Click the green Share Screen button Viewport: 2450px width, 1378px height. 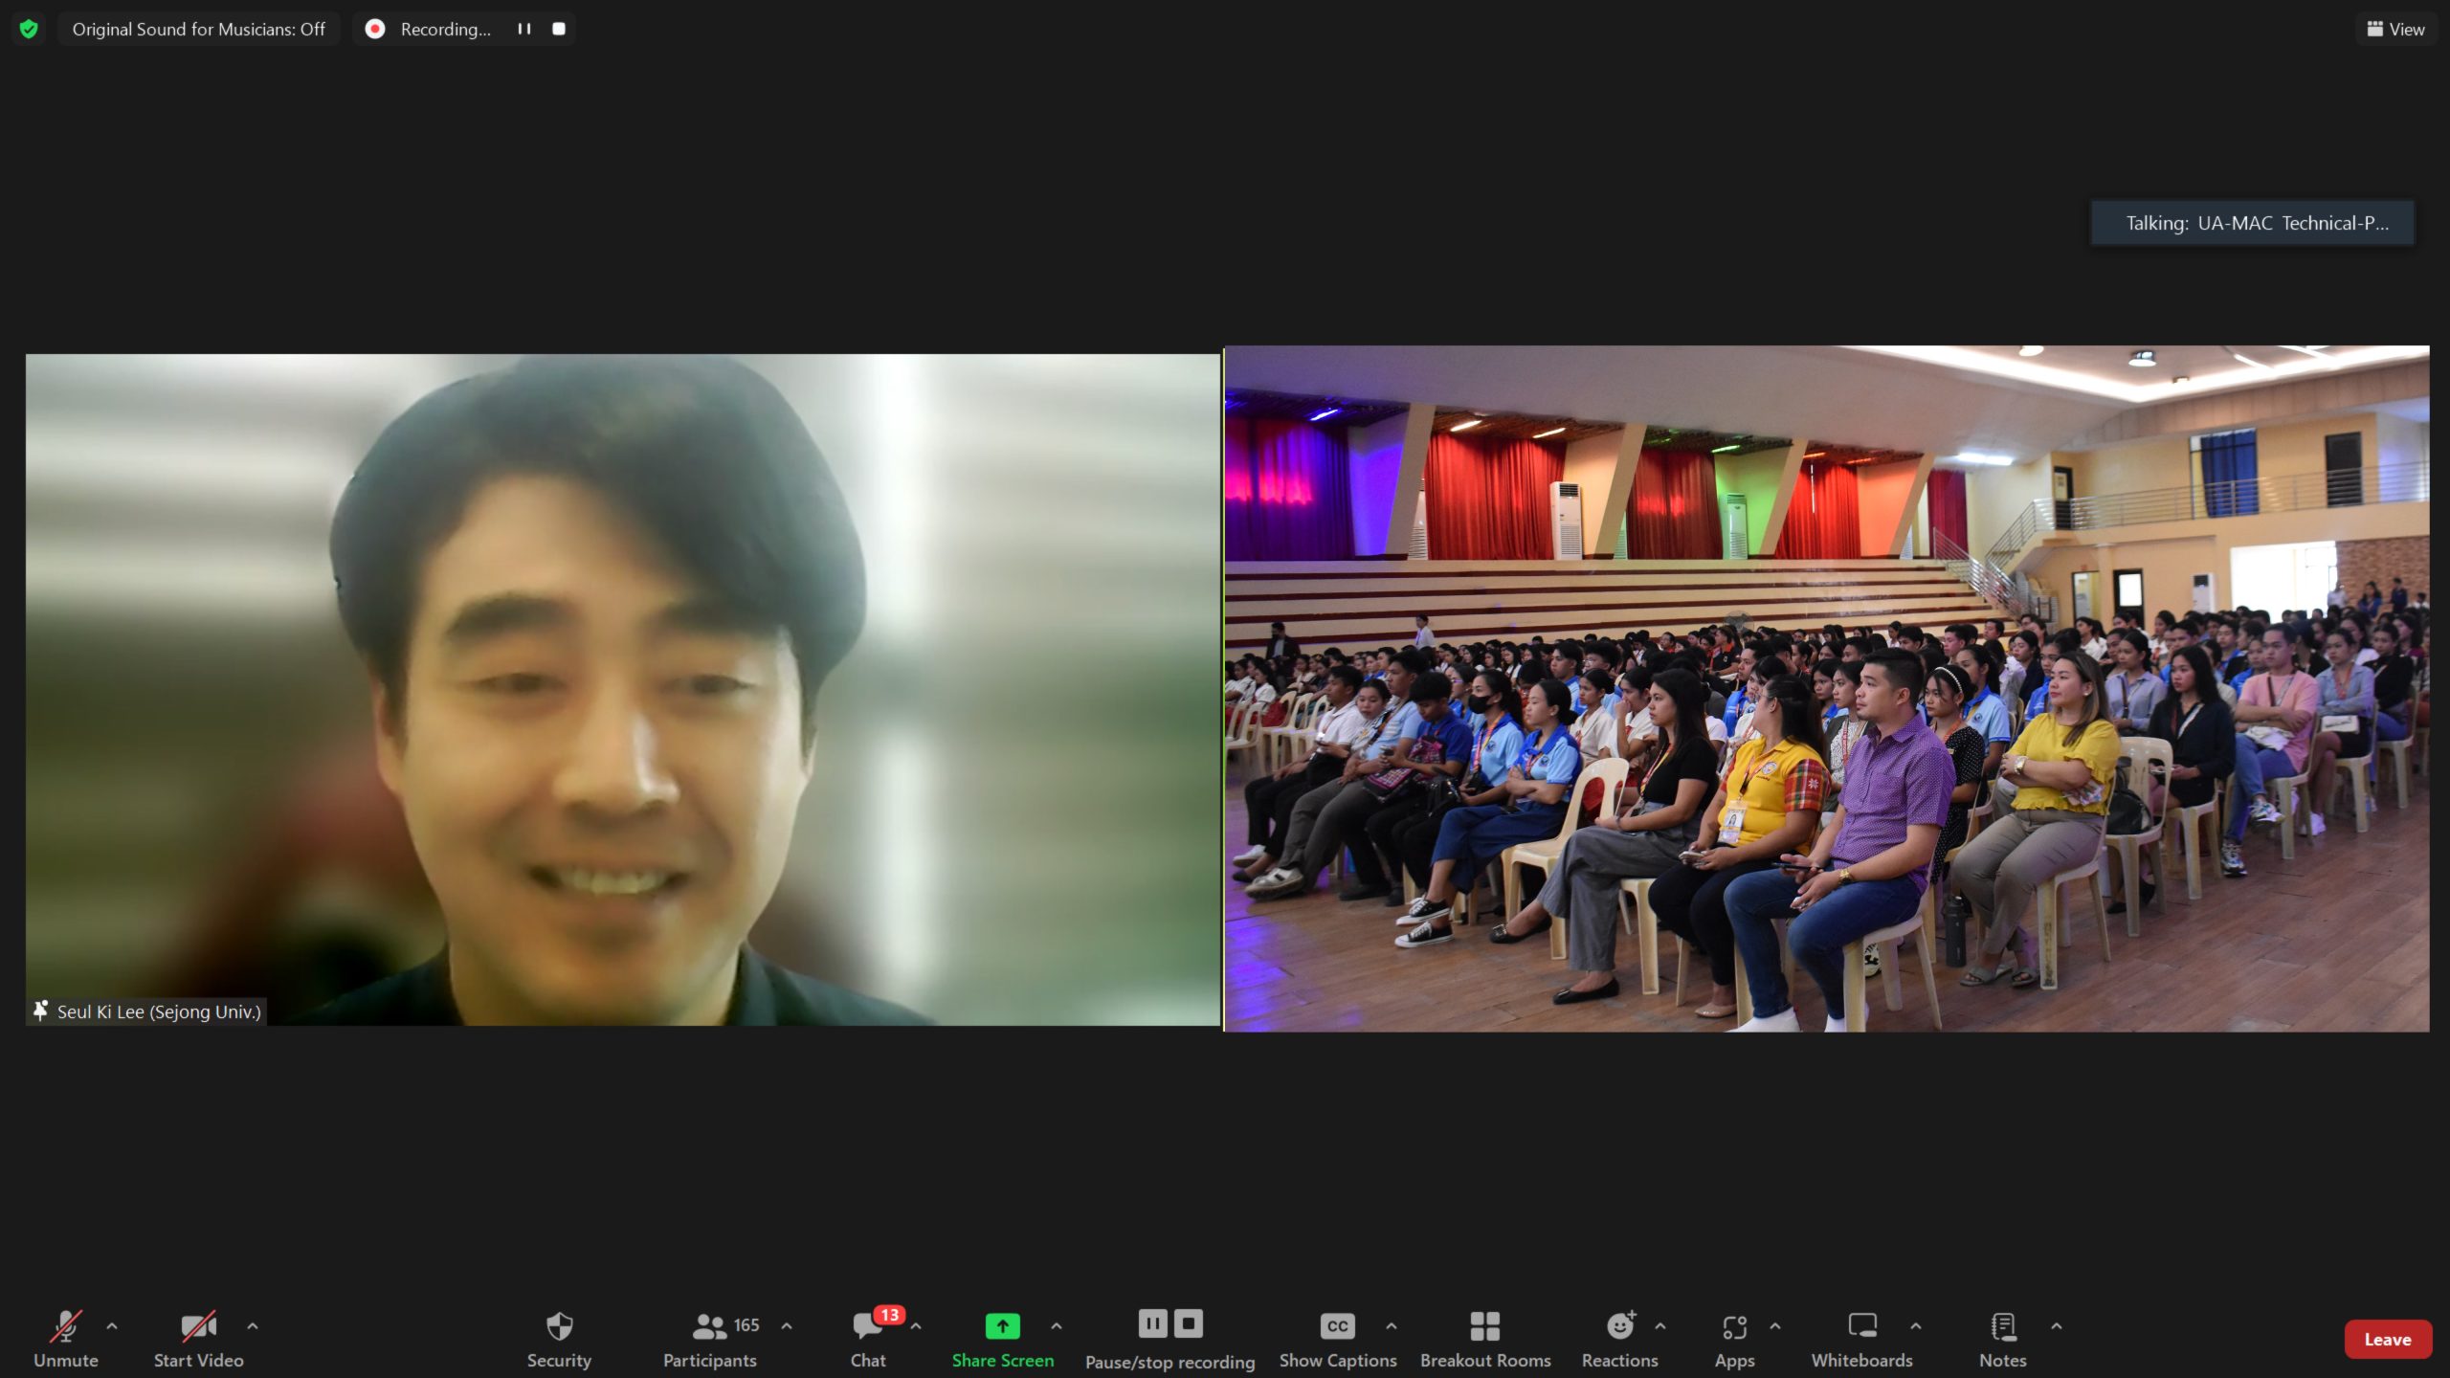click(x=1002, y=1339)
